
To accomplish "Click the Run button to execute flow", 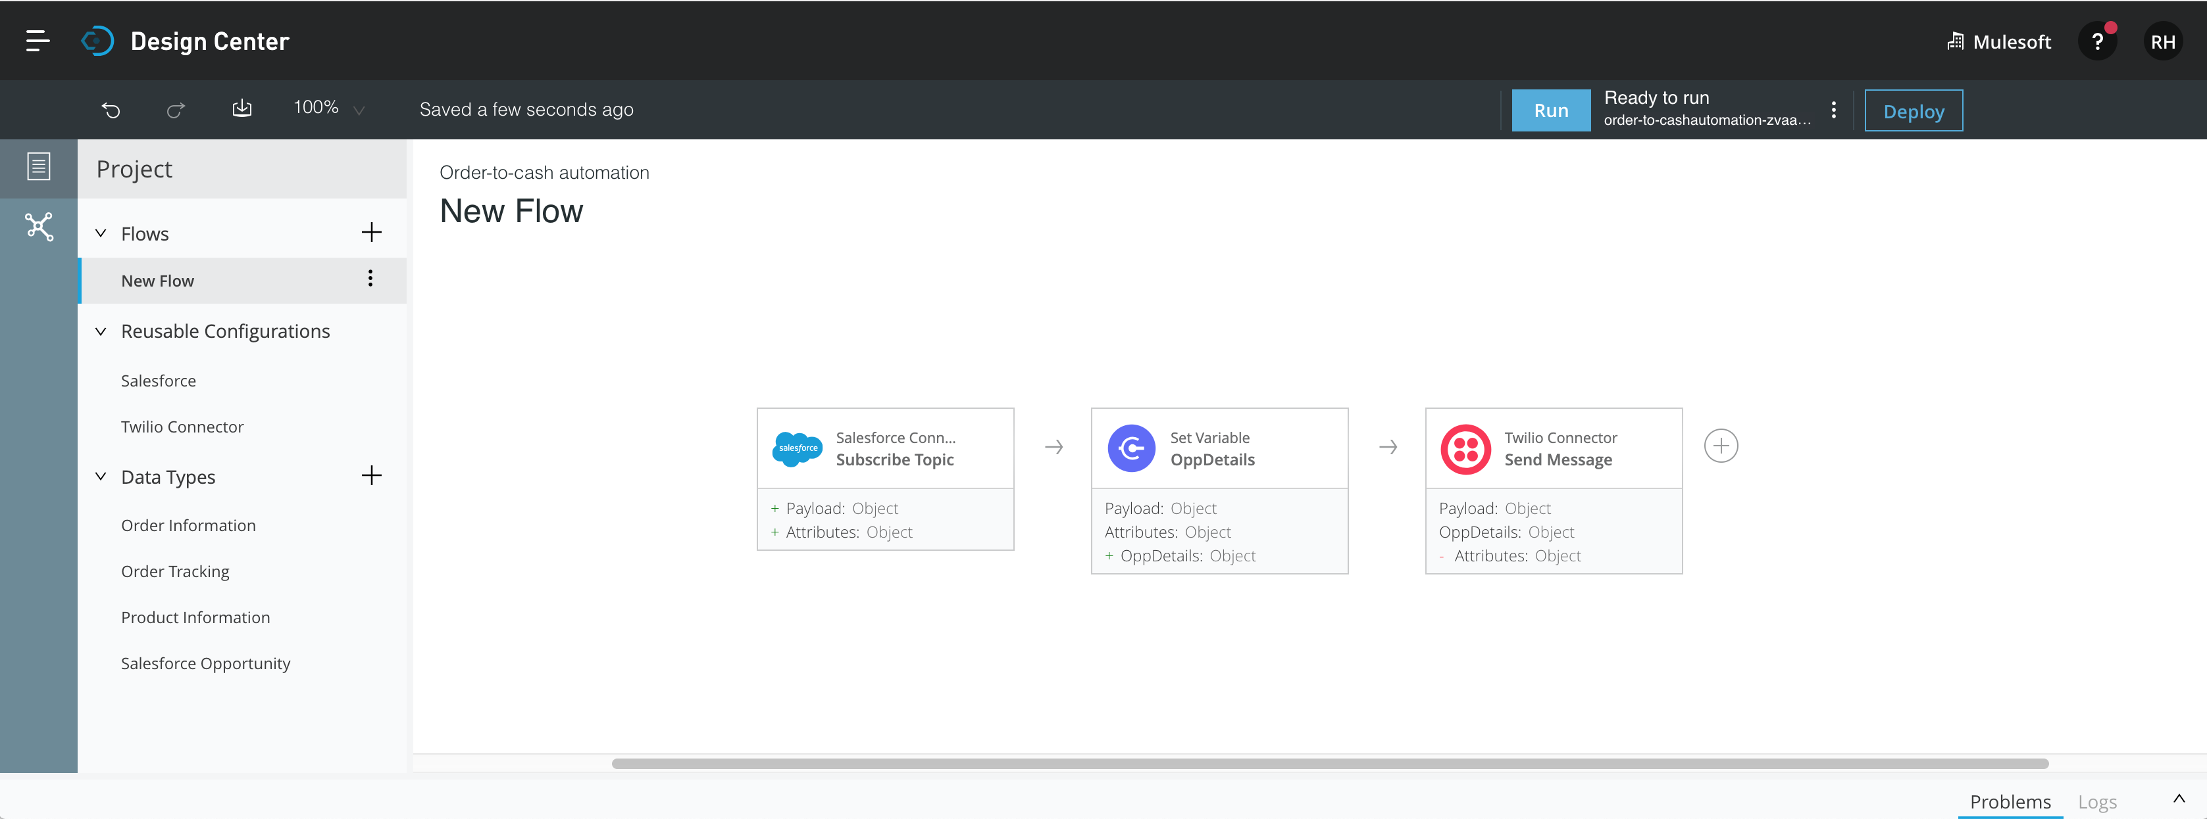I will tap(1548, 111).
